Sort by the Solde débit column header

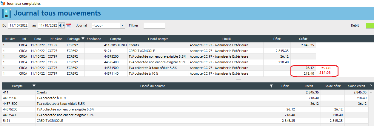[333, 86]
